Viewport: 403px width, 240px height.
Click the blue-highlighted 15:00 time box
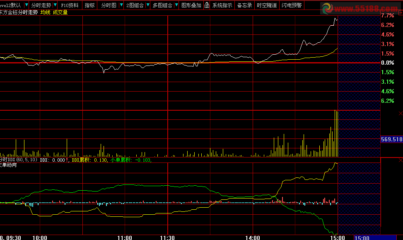[375, 238]
